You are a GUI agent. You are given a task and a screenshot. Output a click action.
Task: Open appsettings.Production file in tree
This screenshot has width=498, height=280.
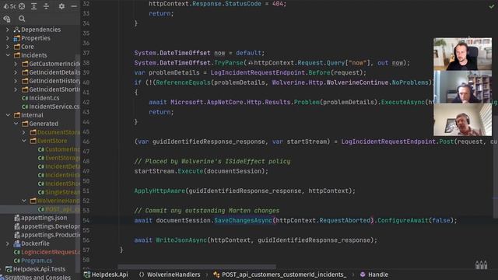tap(51, 235)
